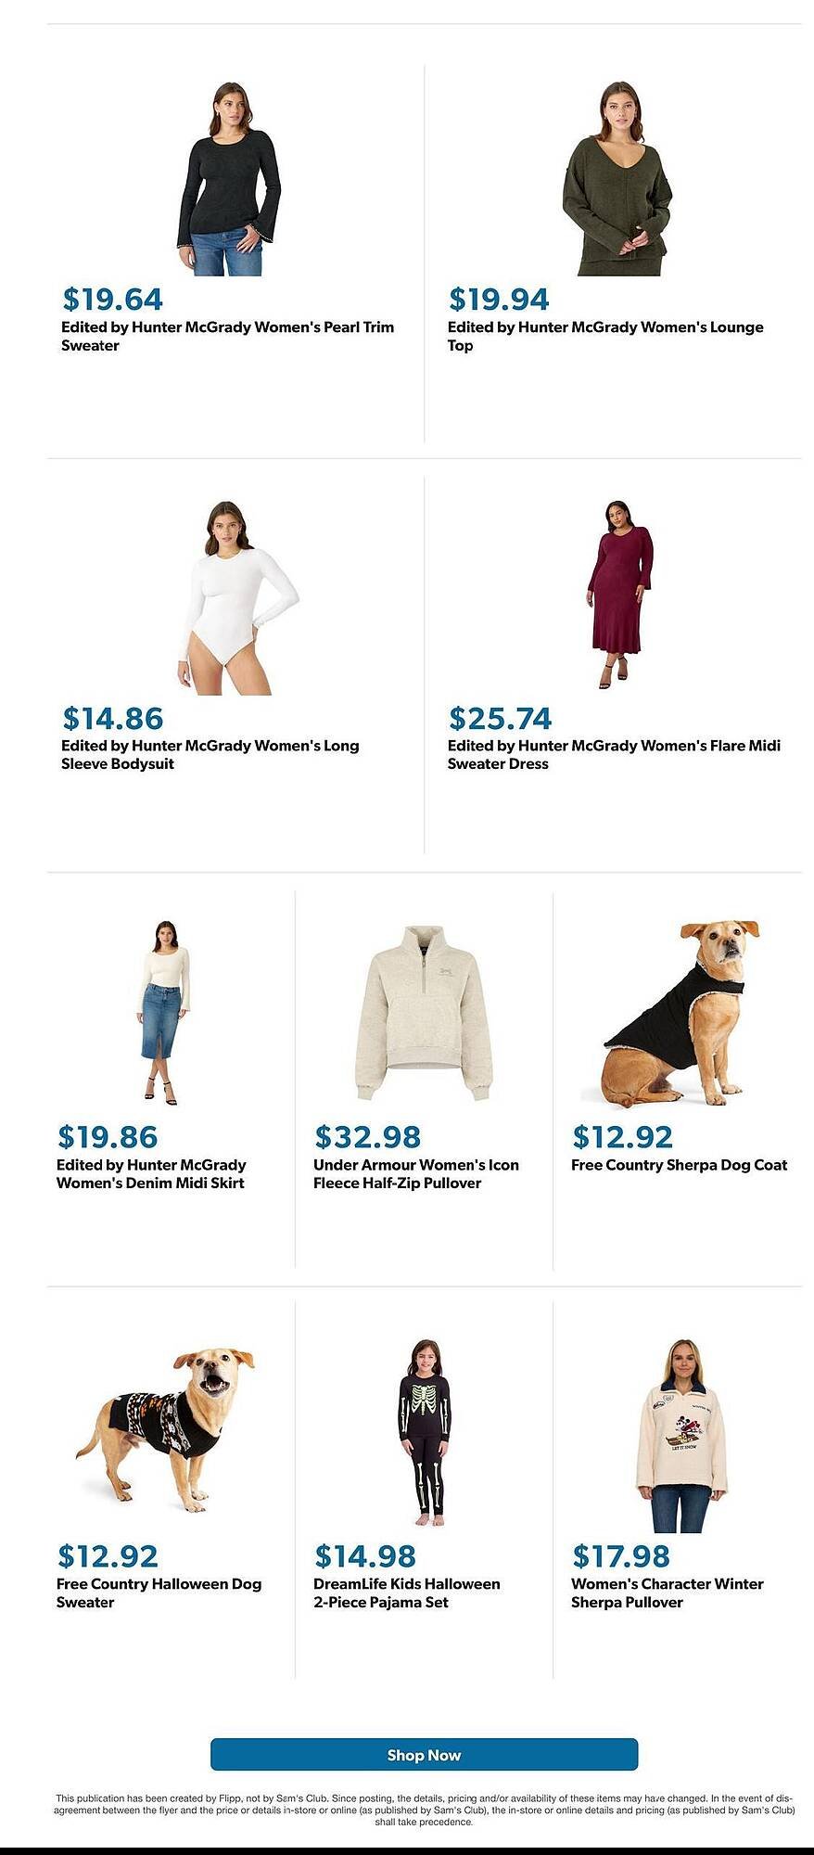
Task: Click the Long Sleeve Bodysuit product title
Action: point(210,754)
